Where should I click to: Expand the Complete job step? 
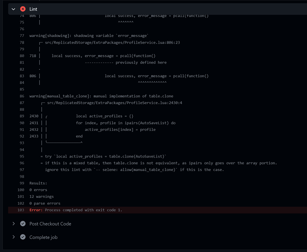pos(14,237)
